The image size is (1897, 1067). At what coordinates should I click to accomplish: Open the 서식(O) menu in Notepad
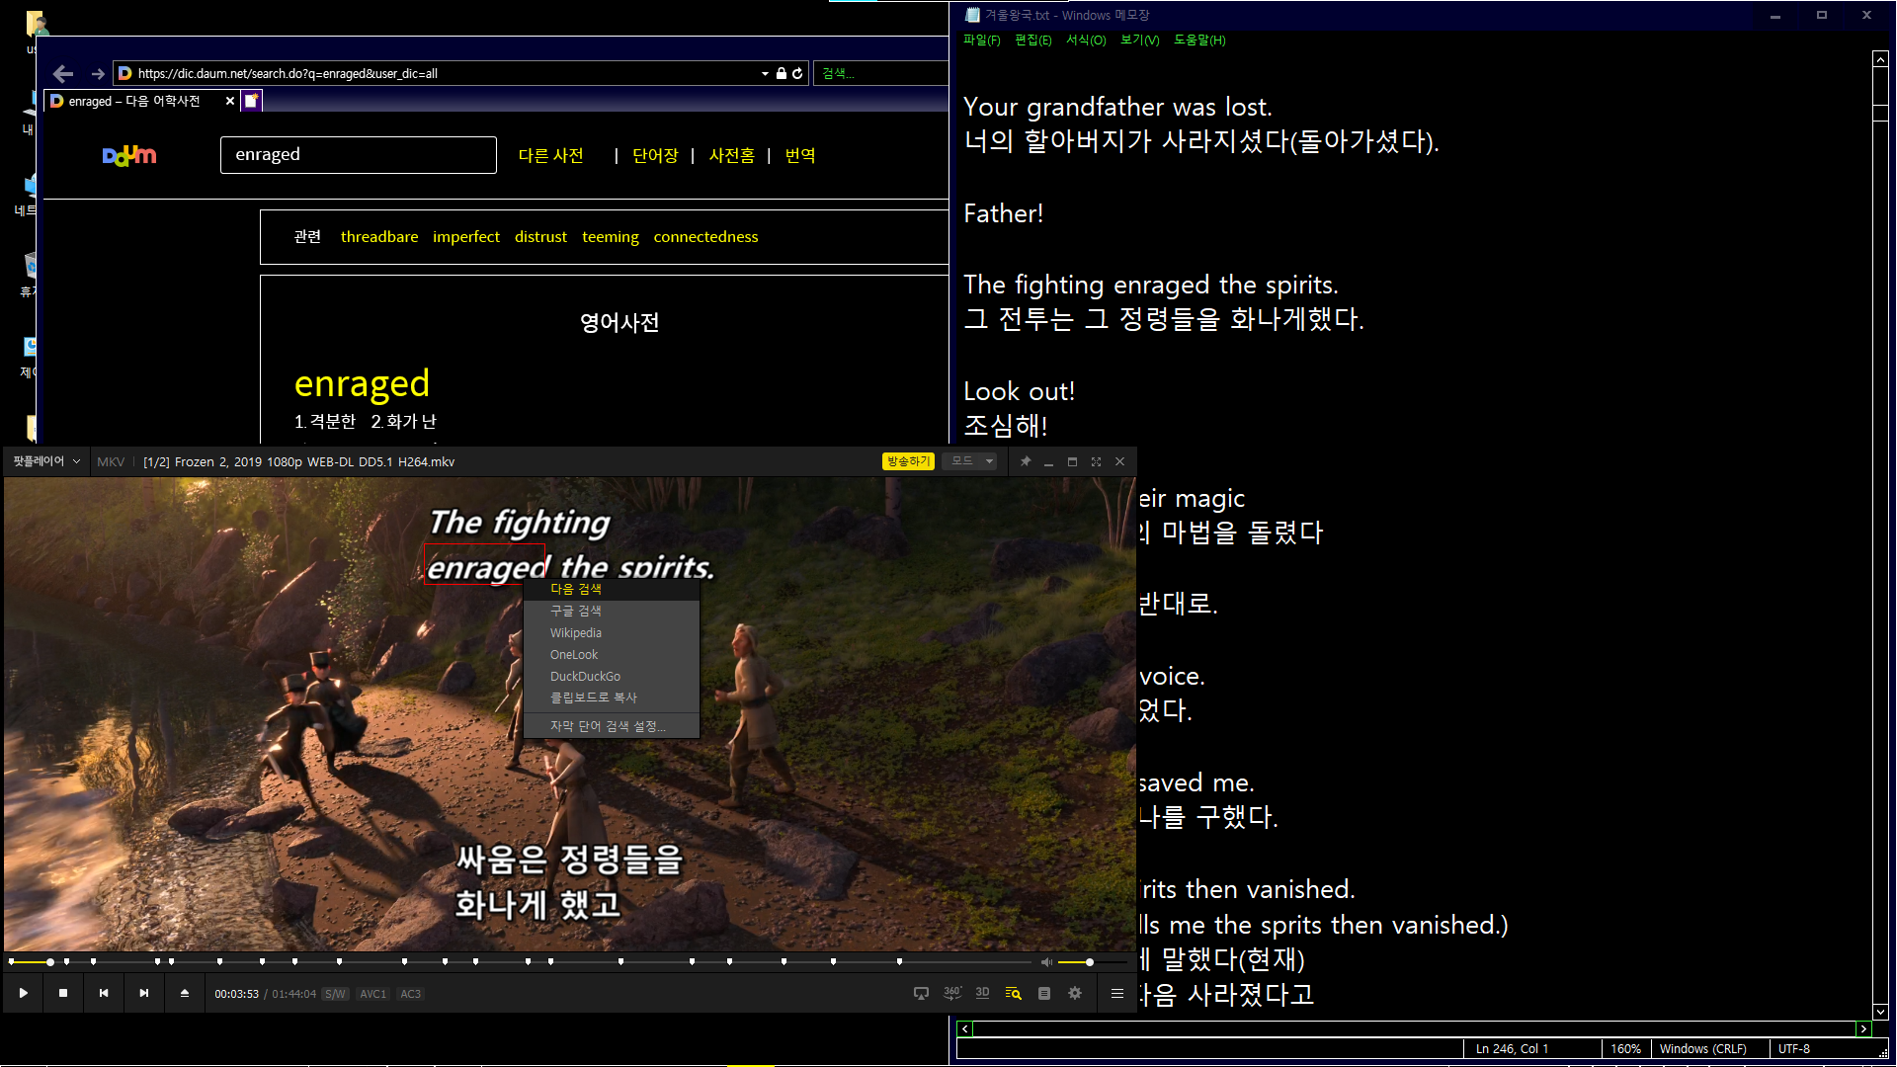point(1086,40)
